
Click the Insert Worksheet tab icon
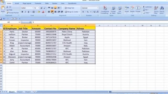pyautogui.click(x=34, y=92)
